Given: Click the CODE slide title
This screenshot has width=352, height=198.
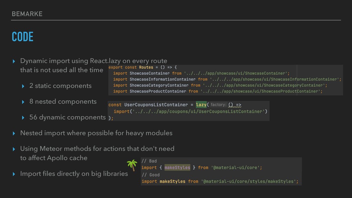Looking at the screenshot, I should [x=22, y=36].
